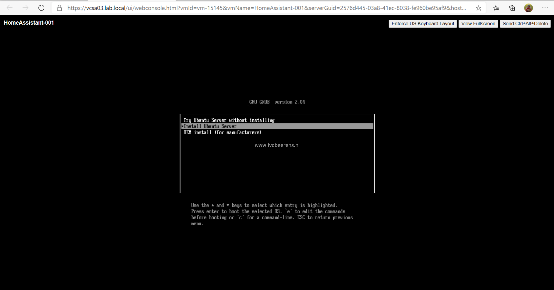This screenshot has width=554, height=290.
Task: Click Enforce US Keyboard Layout button
Action: click(423, 24)
